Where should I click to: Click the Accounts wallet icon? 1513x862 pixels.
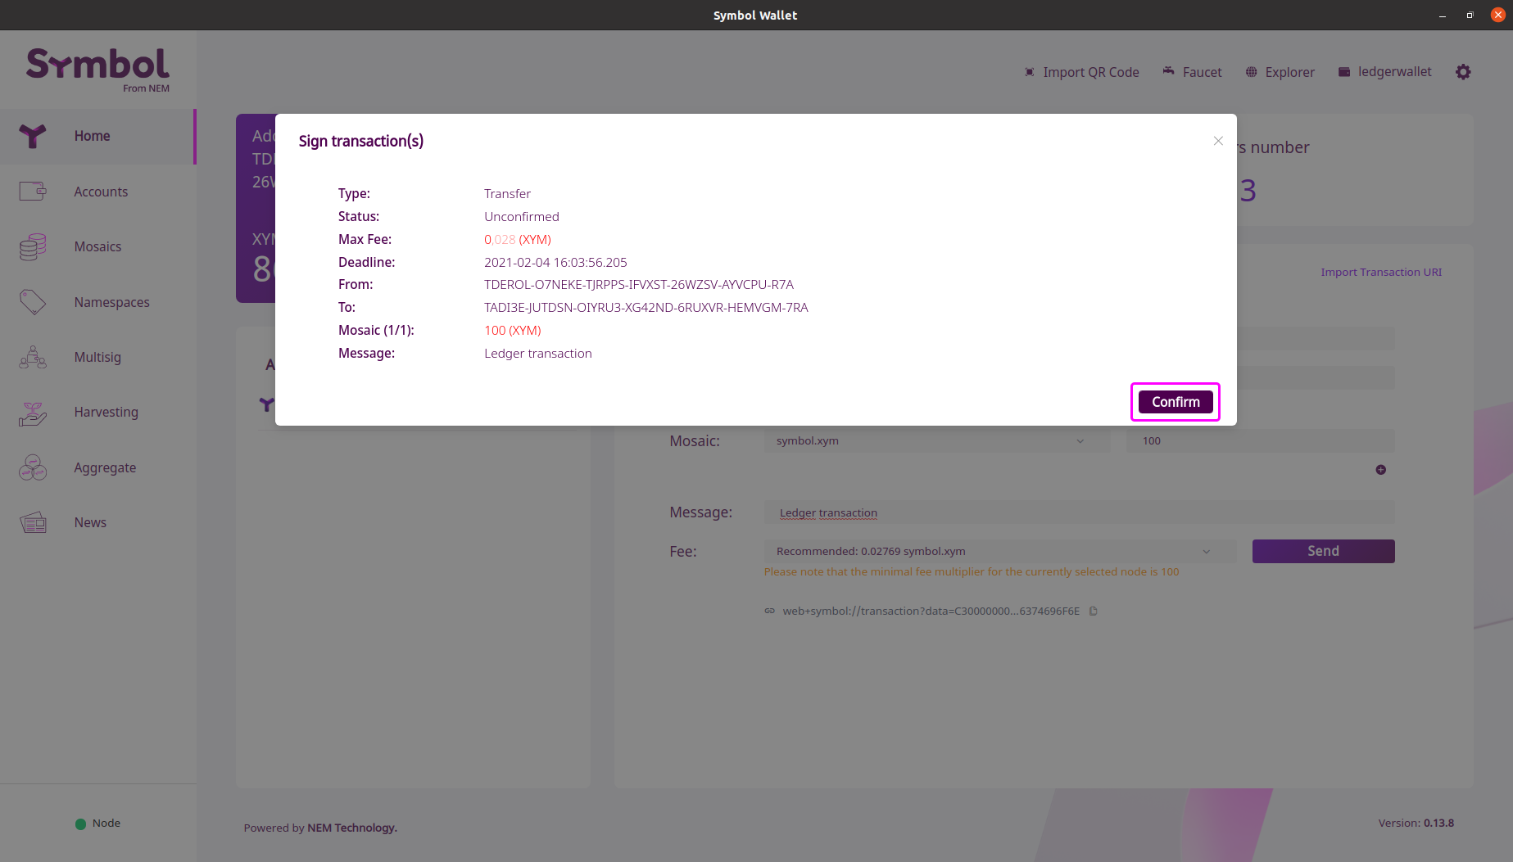[x=33, y=191]
